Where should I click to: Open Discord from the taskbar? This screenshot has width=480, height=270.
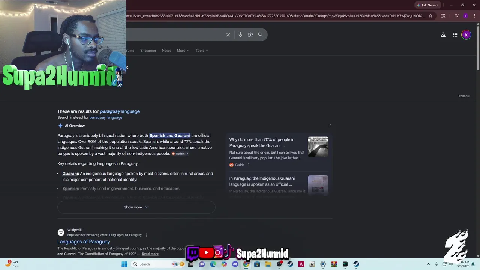[x=235, y=264]
